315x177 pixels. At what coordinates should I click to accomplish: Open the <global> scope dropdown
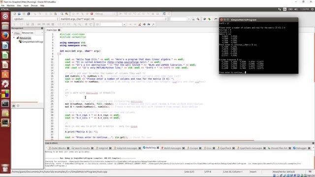36,19
